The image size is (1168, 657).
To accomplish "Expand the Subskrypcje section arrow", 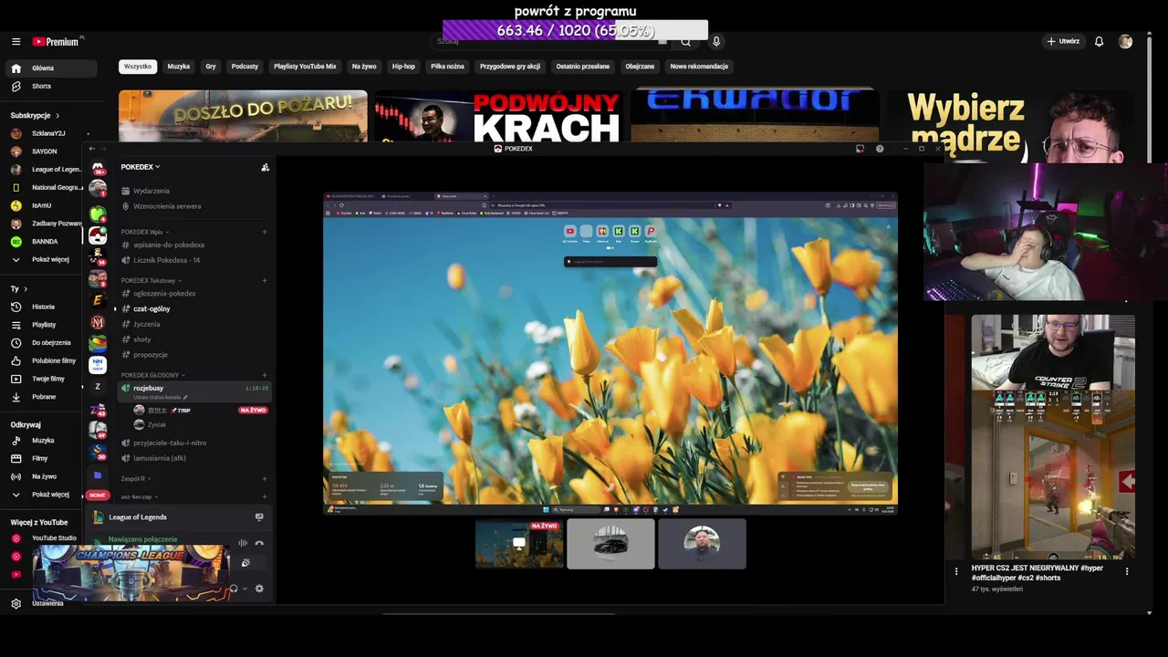I will 57,116.
